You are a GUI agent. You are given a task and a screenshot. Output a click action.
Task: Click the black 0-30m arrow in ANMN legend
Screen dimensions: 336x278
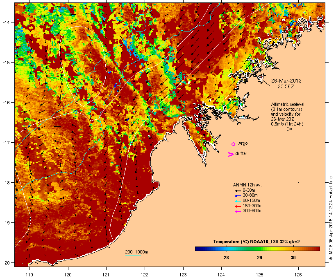pyautogui.click(x=238, y=191)
